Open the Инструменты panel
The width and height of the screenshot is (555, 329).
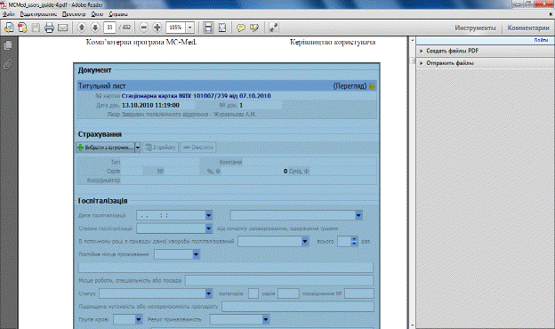click(x=475, y=28)
